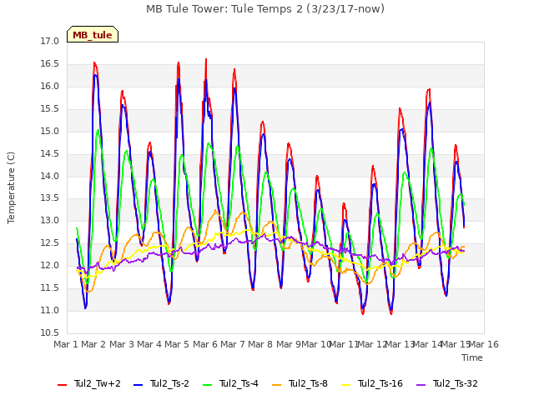
Task: Click the Mar 7 x-axis tick label
Action: pyautogui.click(x=233, y=344)
